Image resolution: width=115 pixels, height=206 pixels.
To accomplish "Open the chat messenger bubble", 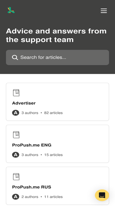I will pyautogui.click(x=102, y=195).
